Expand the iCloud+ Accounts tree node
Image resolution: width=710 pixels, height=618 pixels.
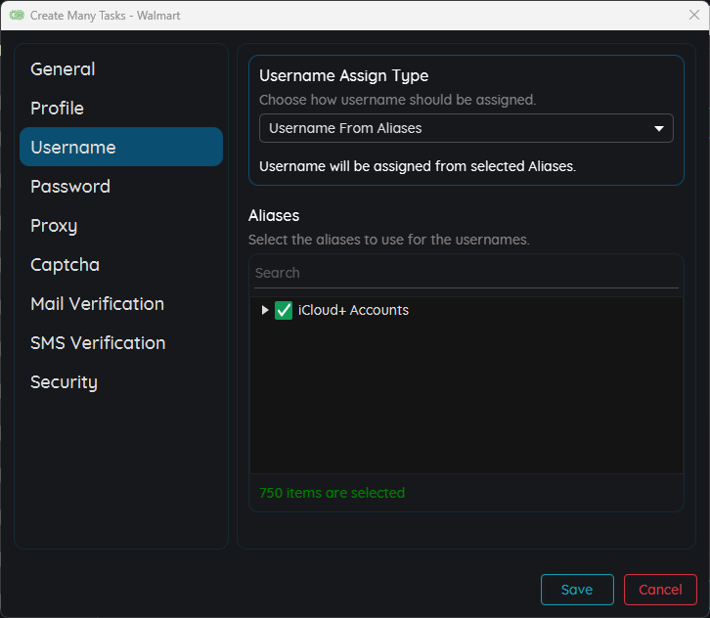coord(264,310)
